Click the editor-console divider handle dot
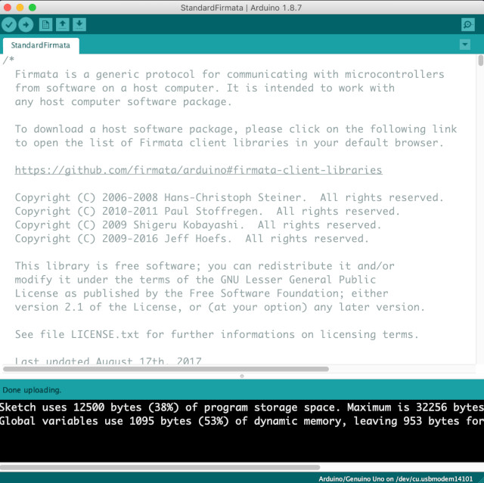Image resolution: width=484 pixels, height=483 pixels. coord(242,376)
